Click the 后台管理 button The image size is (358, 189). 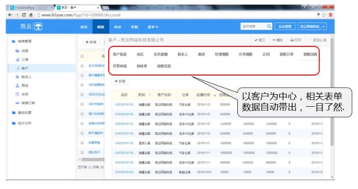(285, 27)
